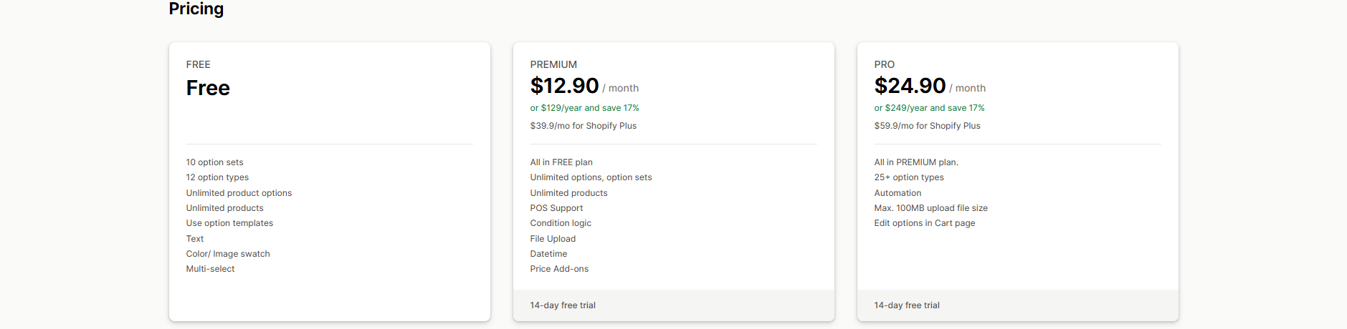Screen dimensions: 1347x329
Task: Click 'POS Support' in Premium features
Action: tap(556, 208)
